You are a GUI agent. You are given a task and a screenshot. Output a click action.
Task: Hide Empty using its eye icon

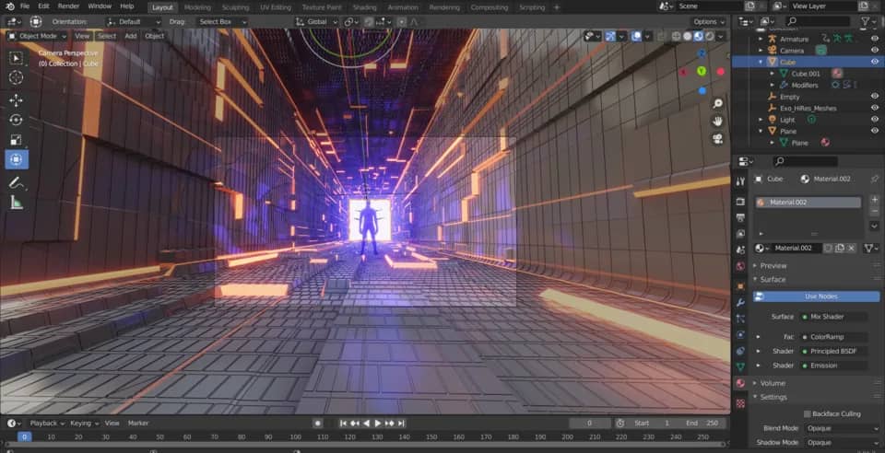coord(875,97)
